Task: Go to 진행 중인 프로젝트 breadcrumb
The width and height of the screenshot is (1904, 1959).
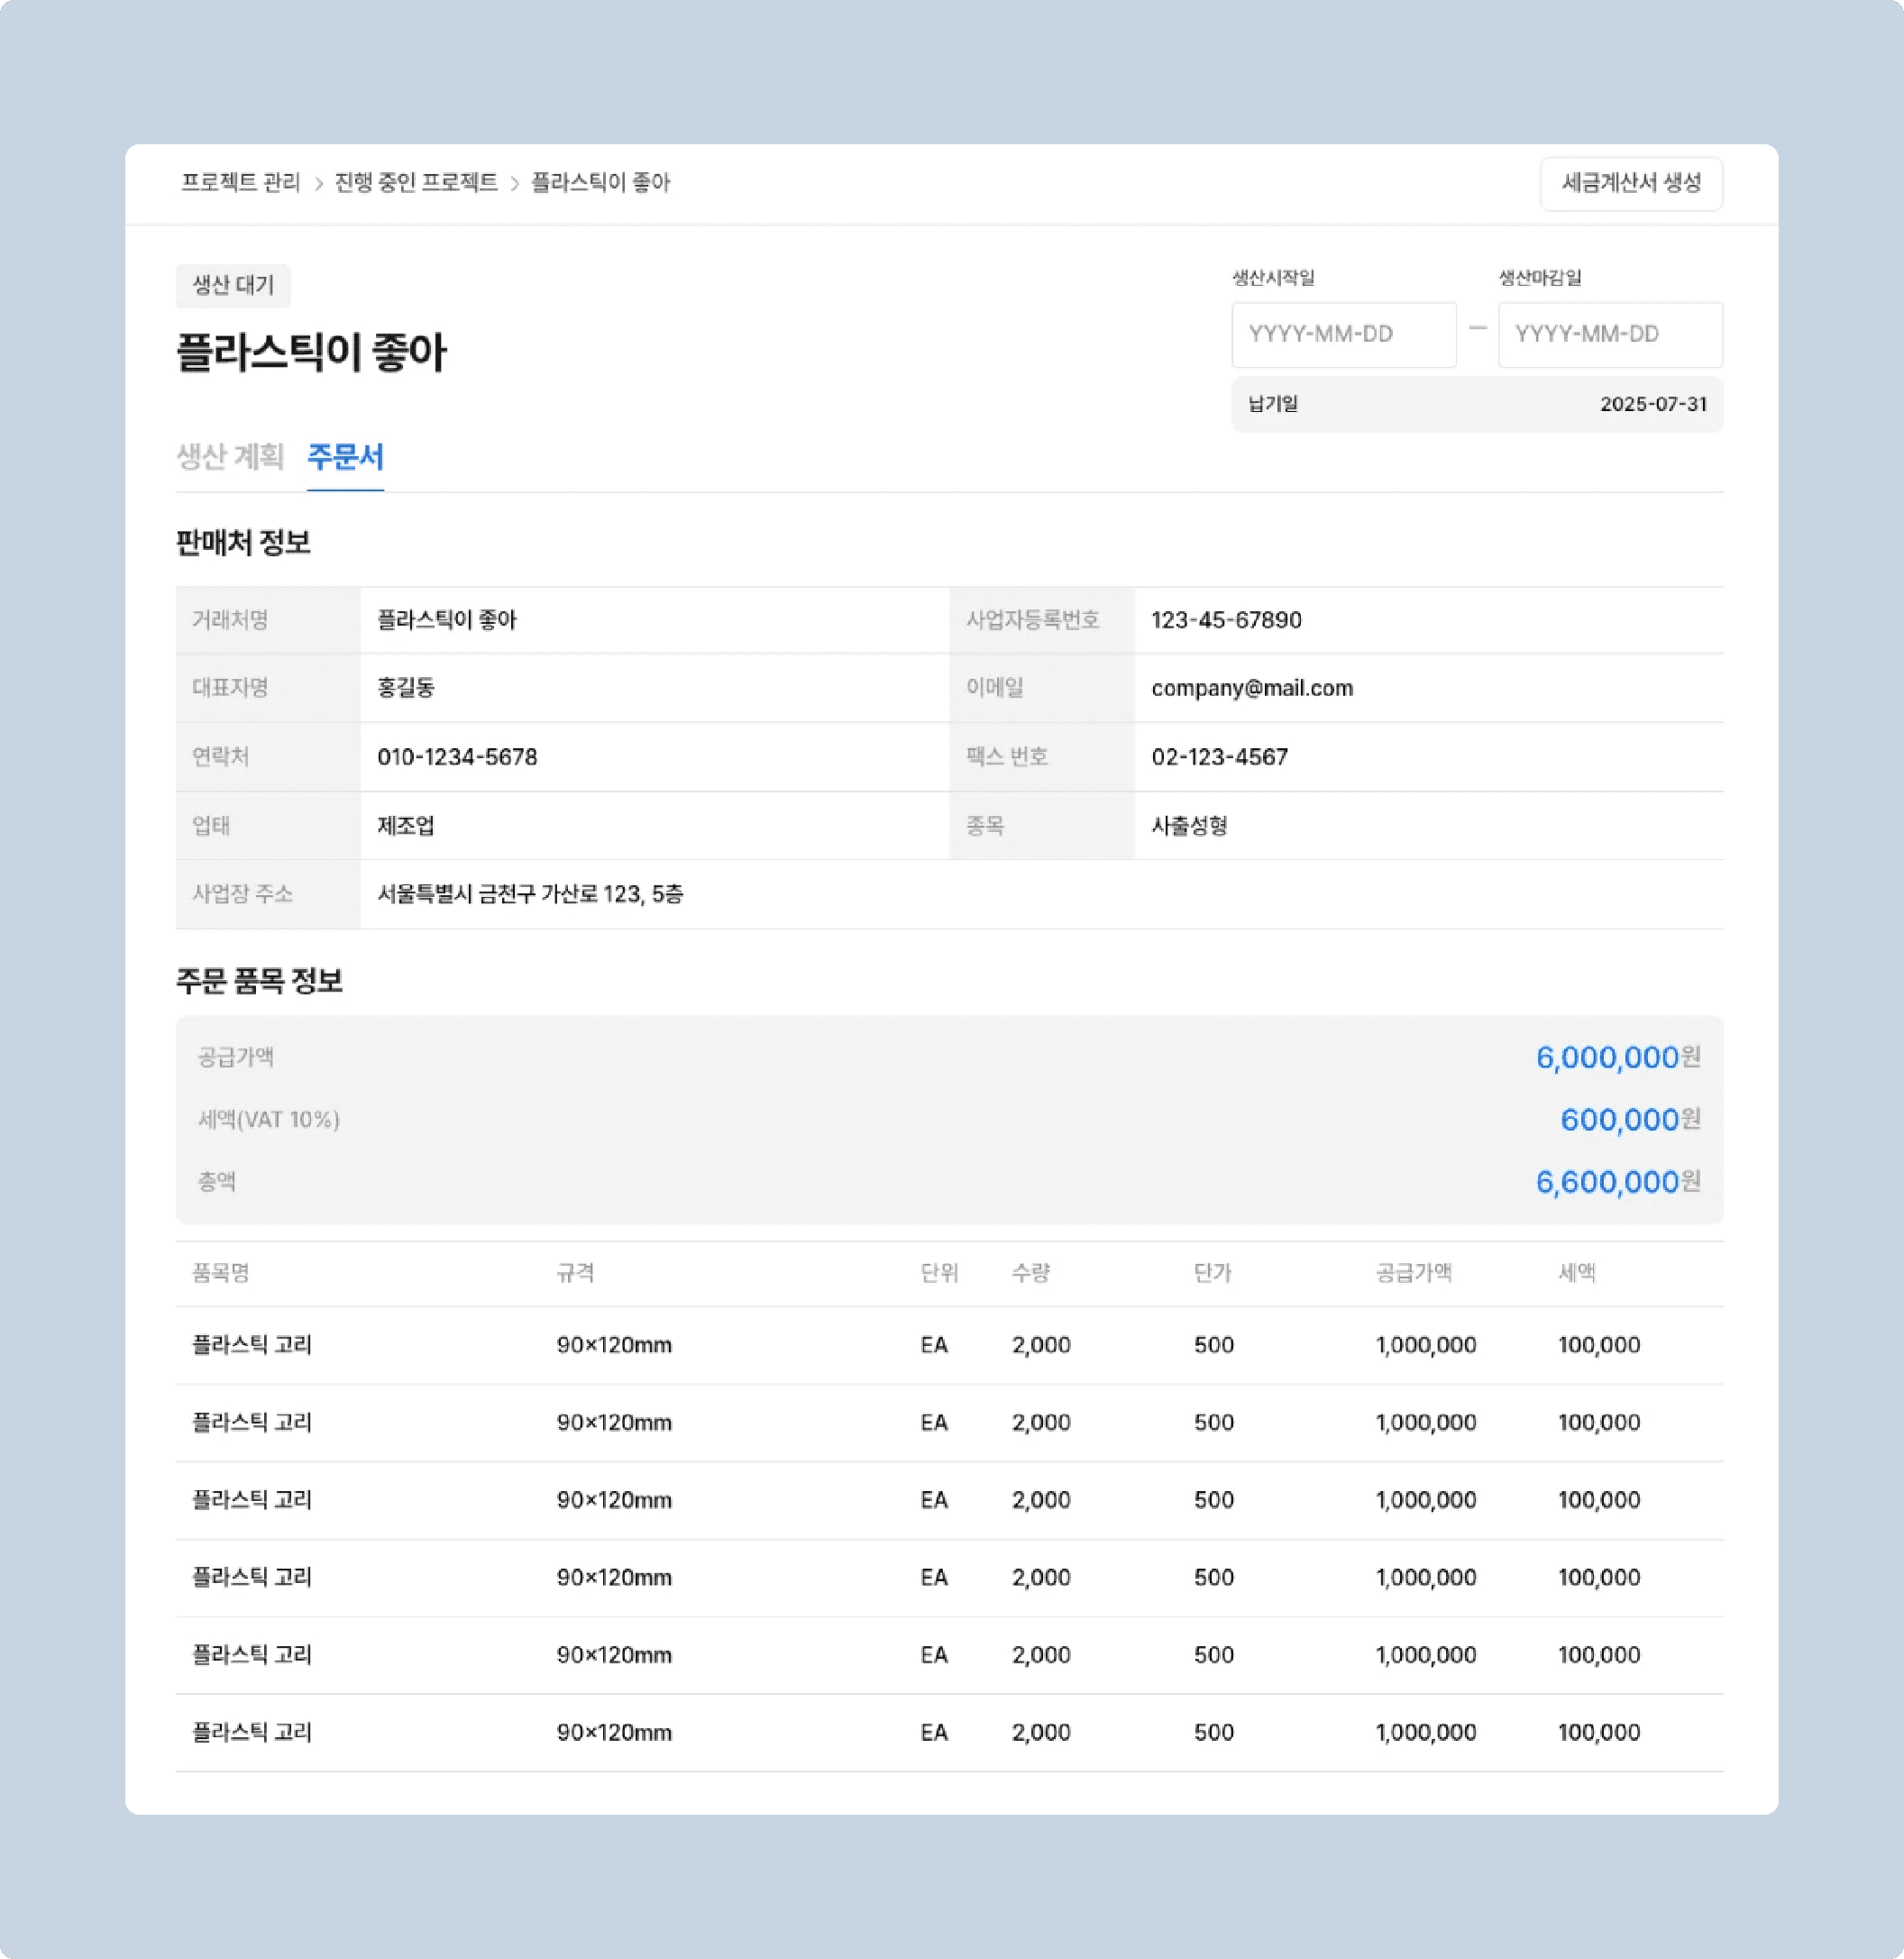Action: pos(415,183)
